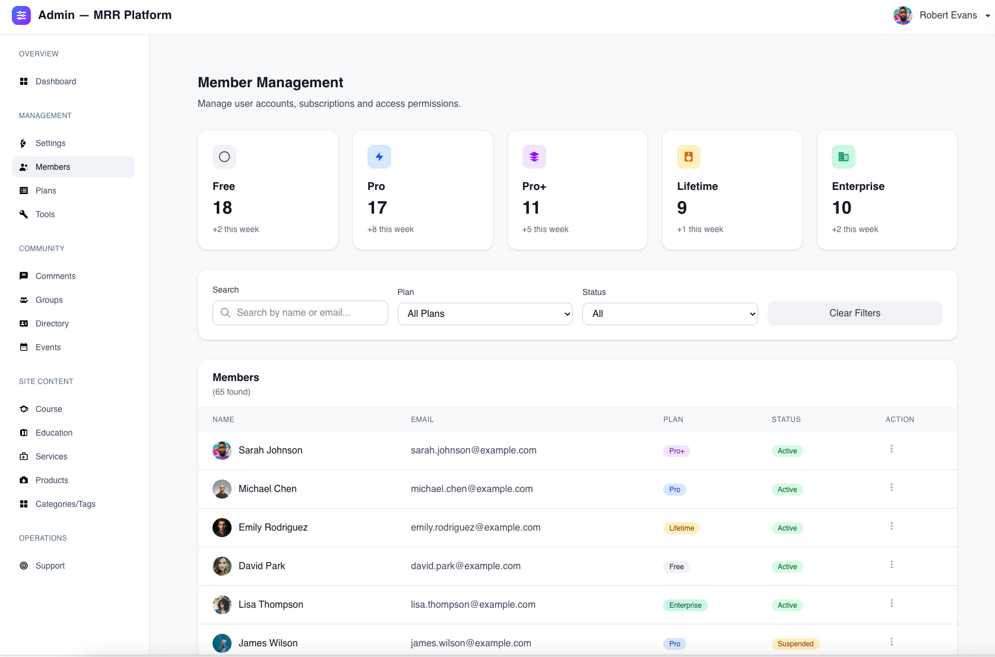Image resolution: width=995 pixels, height=657 pixels.
Task: Select Education in the sidebar
Action: 54,433
